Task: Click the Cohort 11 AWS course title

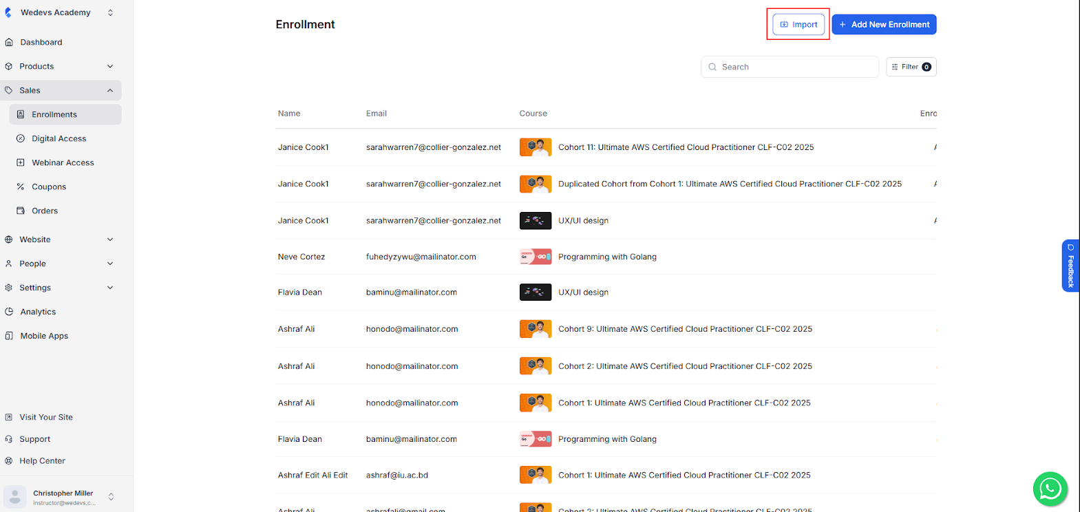Action: coord(686,147)
